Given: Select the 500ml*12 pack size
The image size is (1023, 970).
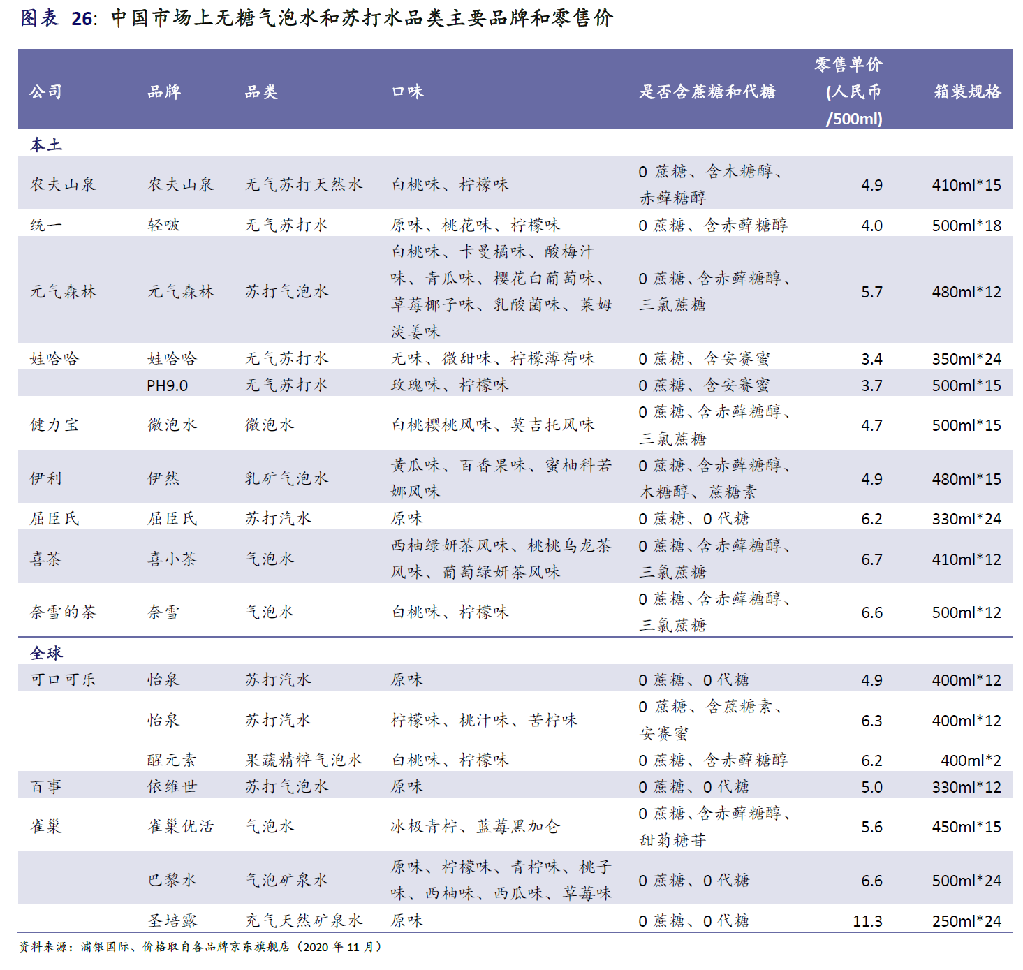Looking at the screenshot, I should [x=966, y=612].
